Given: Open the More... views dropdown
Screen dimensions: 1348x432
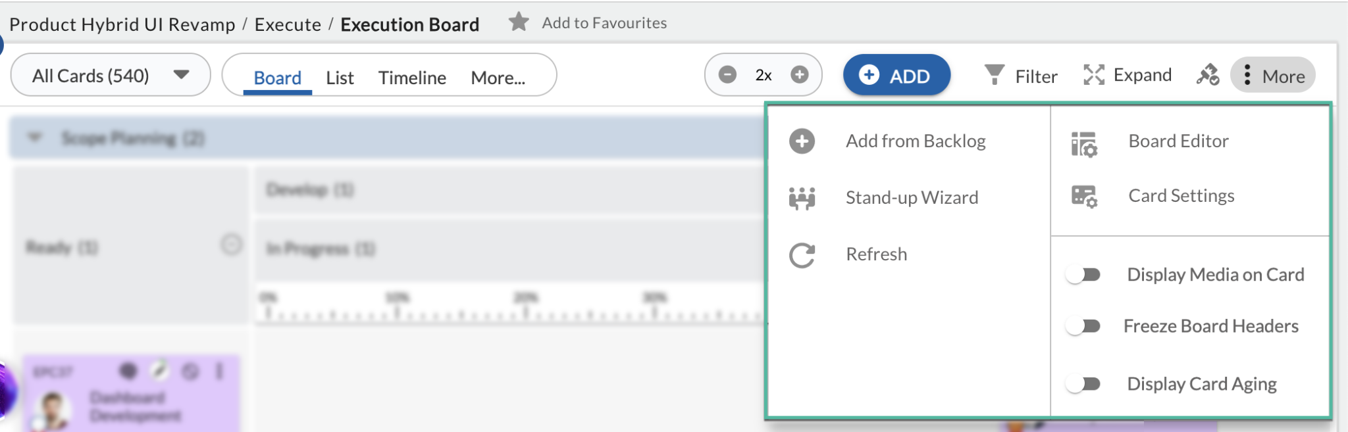Looking at the screenshot, I should pos(498,77).
